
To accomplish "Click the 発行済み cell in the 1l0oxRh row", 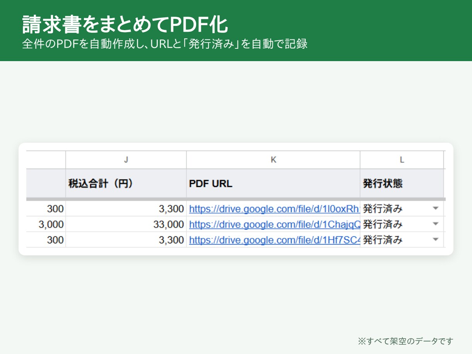I will click(x=402, y=209).
